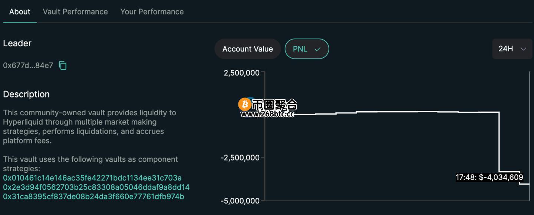Screen dimensions: 534x215
Task: Open the component vault 0x2e3d94f056... address link
Action: 96,187
